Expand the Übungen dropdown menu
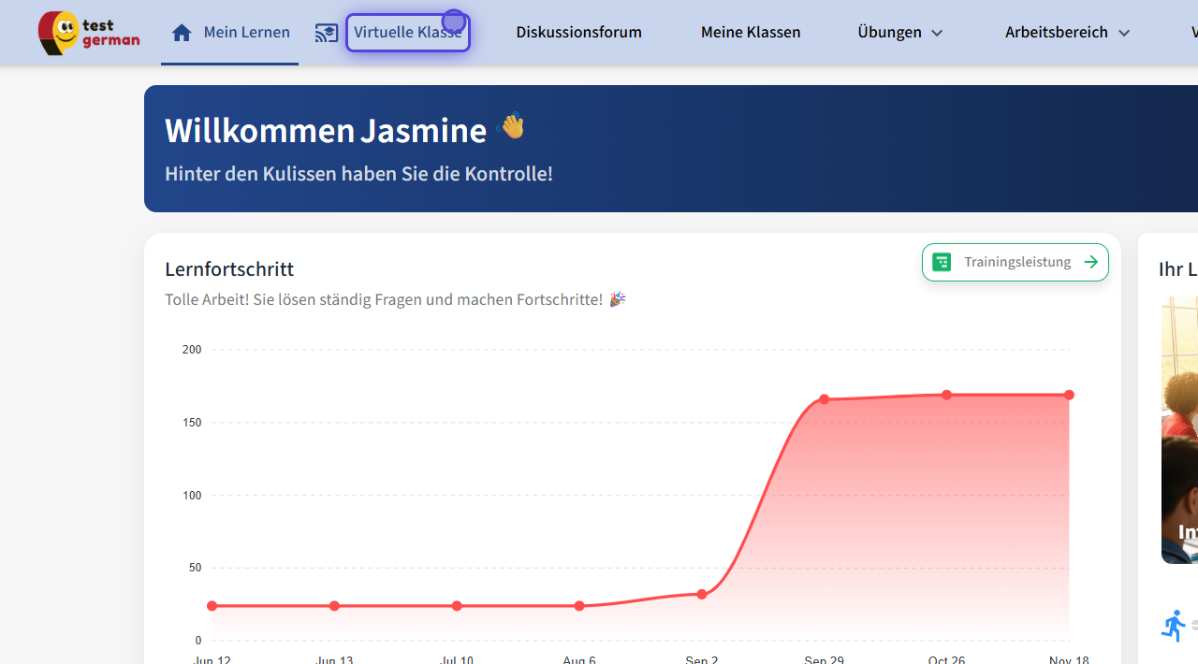The width and height of the screenshot is (1198, 664). tap(898, 33)
